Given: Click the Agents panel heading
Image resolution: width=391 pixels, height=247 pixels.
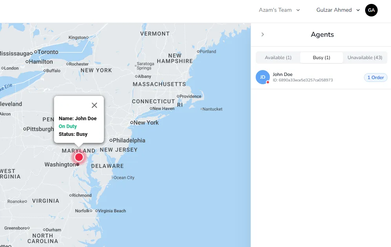Looking at the screenshot, I should (322, 34).
